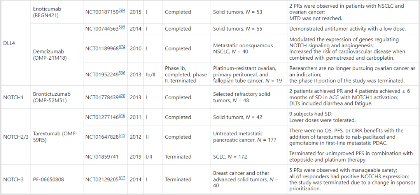Follow citation link 615 after NCT01647828
The width and height of the screenshot is (420, 195).
[x=122, y=136]
